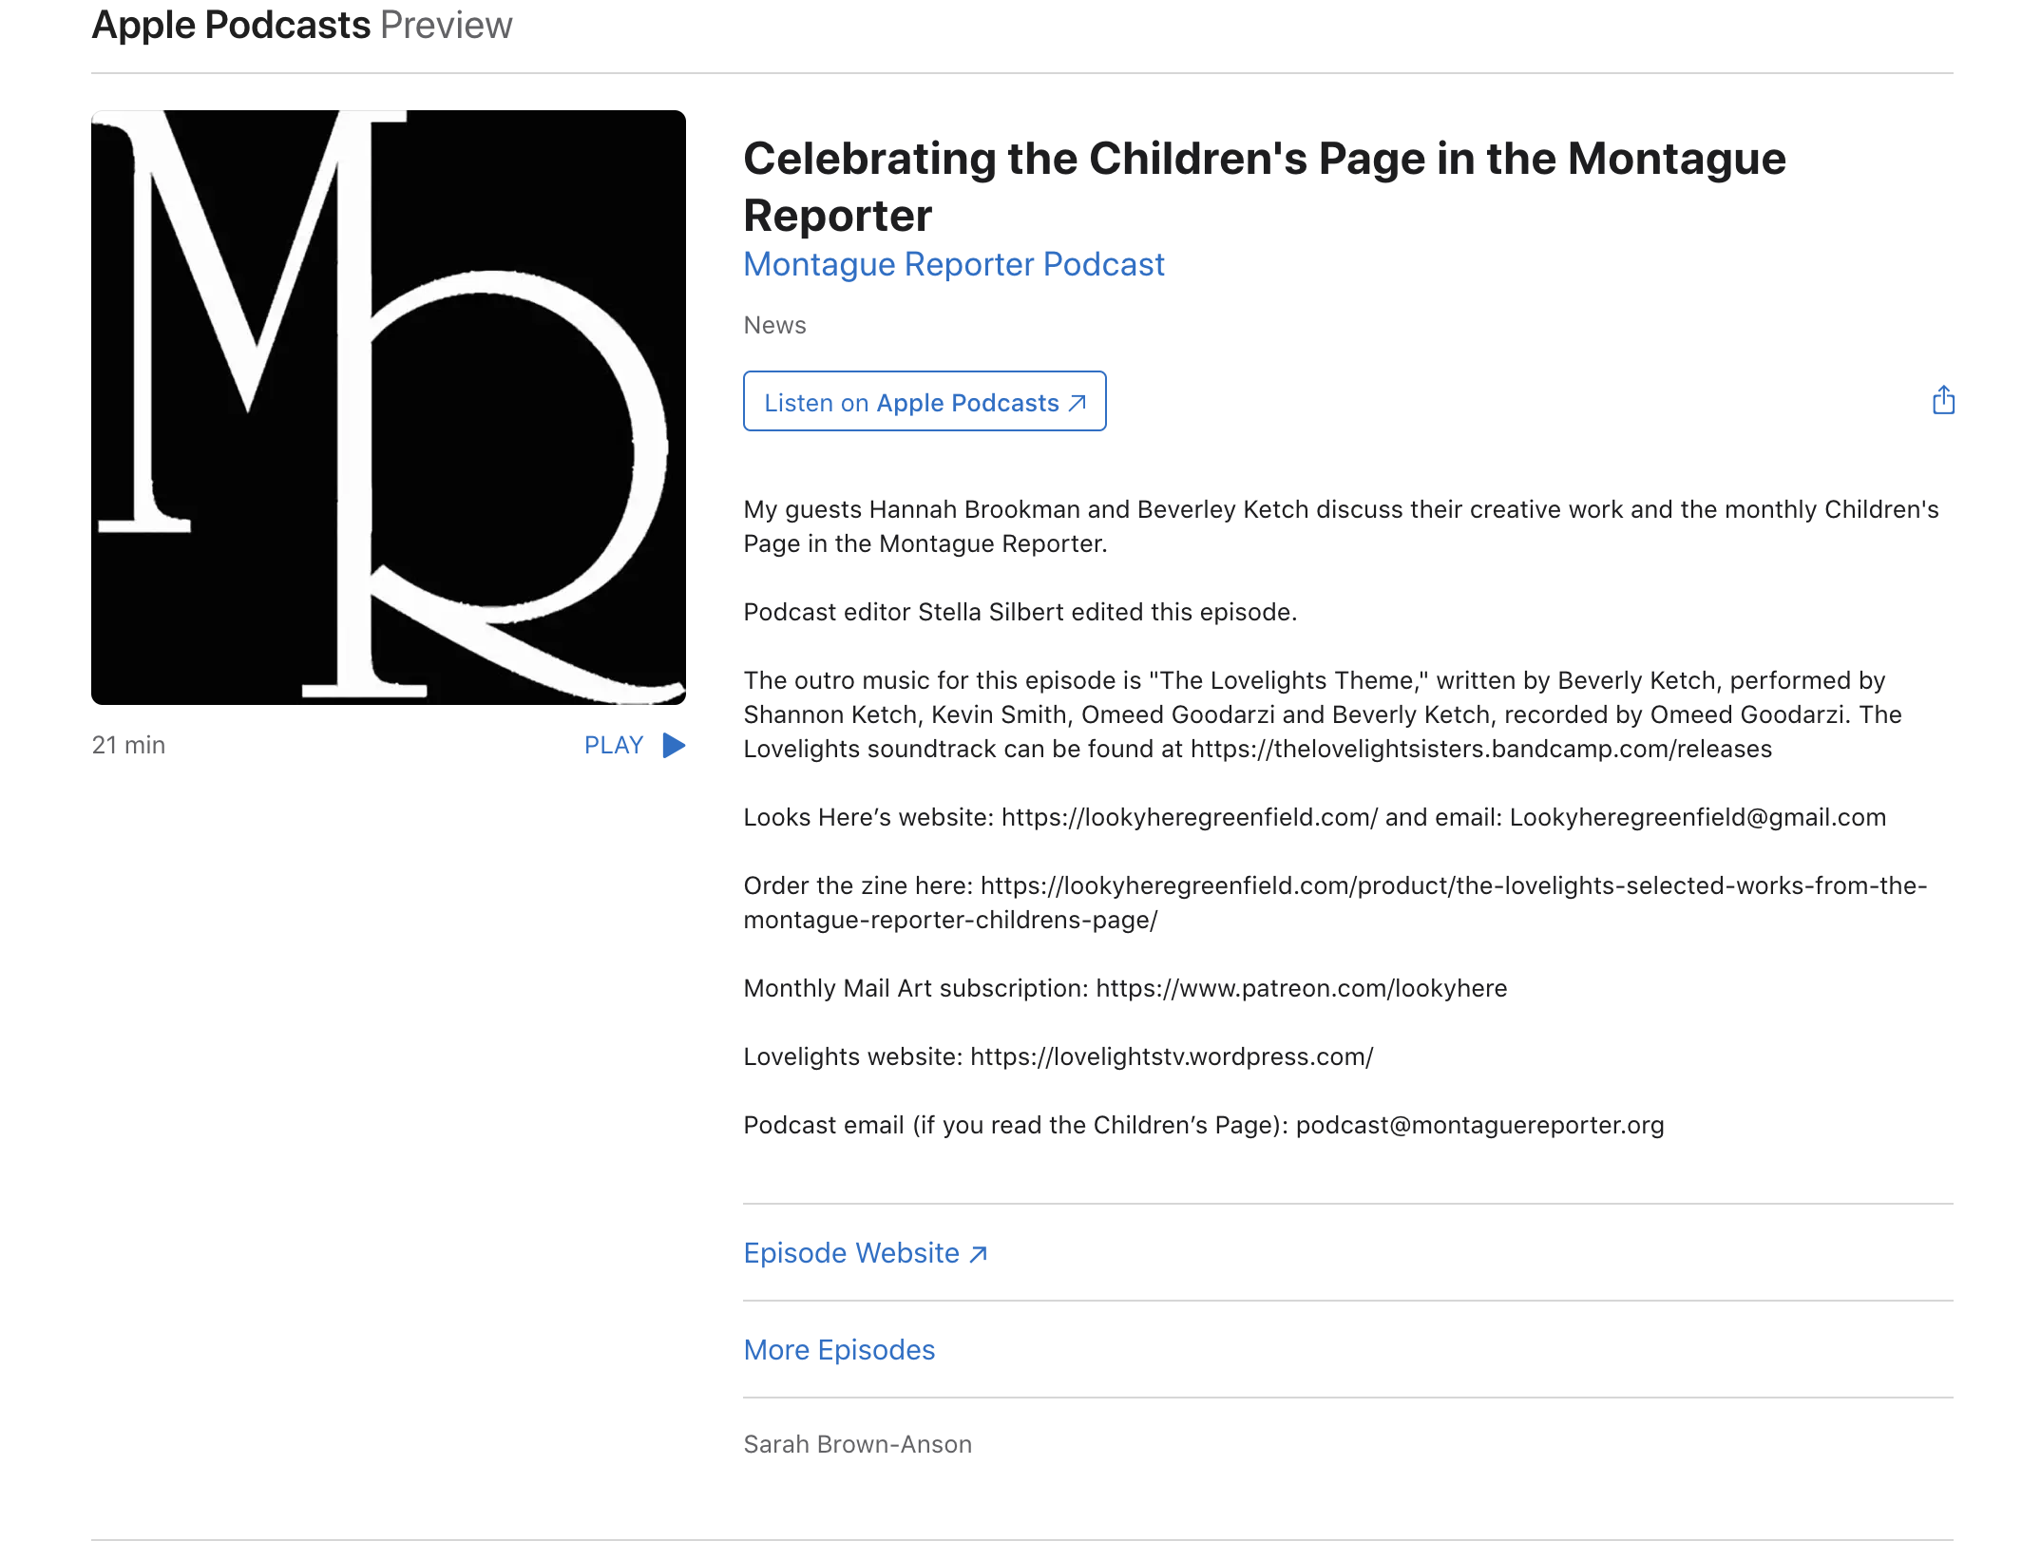This screenshot has height=1541, width=2041.
Task: Click the Sarah Brown-Anson copyright text
Action: pyautogui.click(x=857, y=1444)
